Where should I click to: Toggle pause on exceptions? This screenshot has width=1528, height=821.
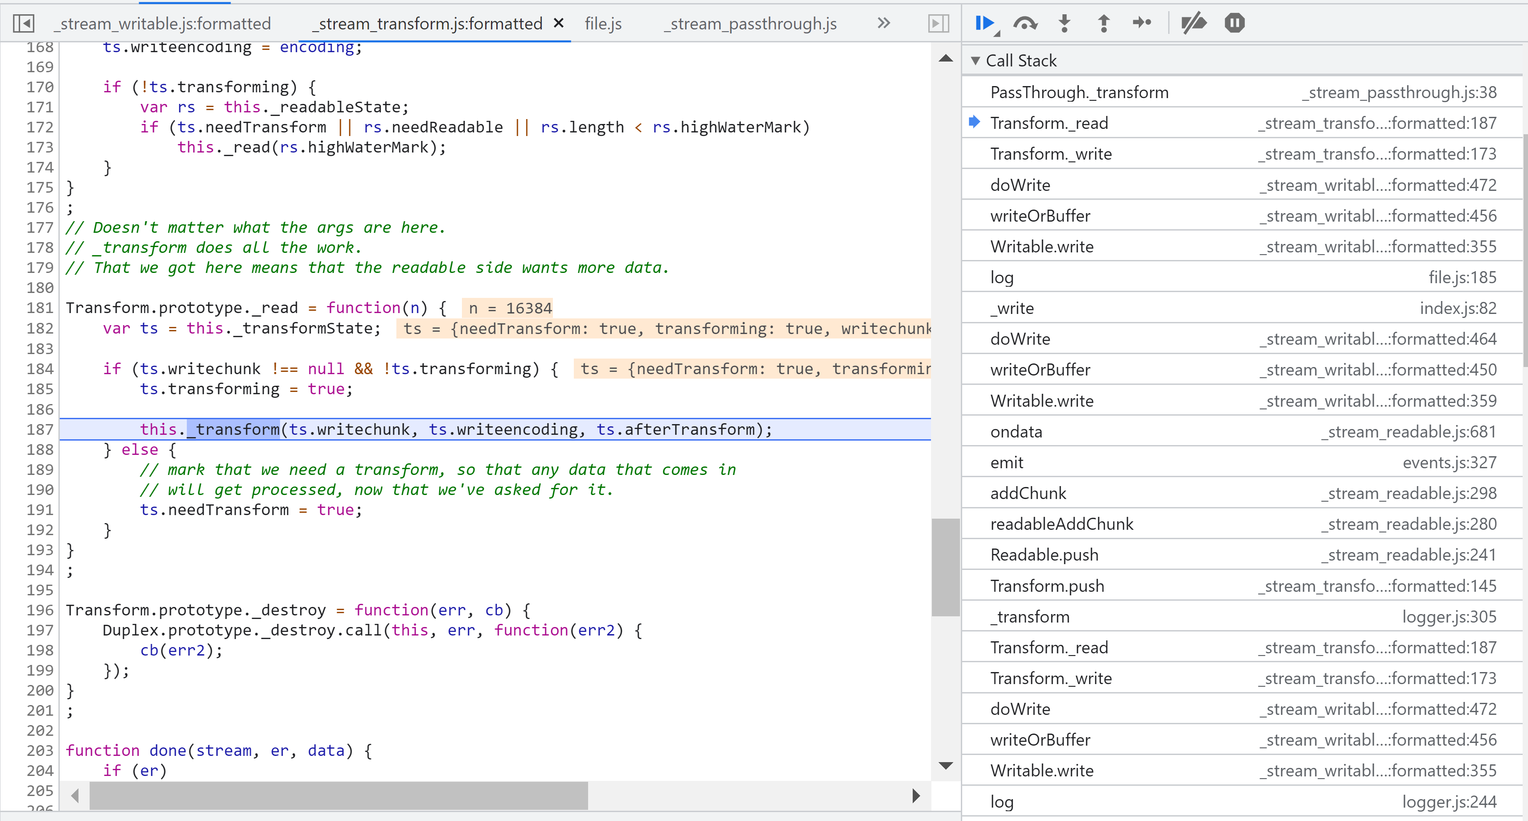(x=1234, y=23)
